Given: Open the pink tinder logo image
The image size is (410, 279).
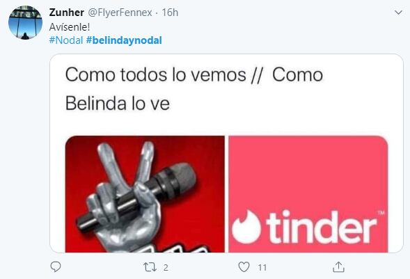Looking at the screenshot, I should point(308,194).
